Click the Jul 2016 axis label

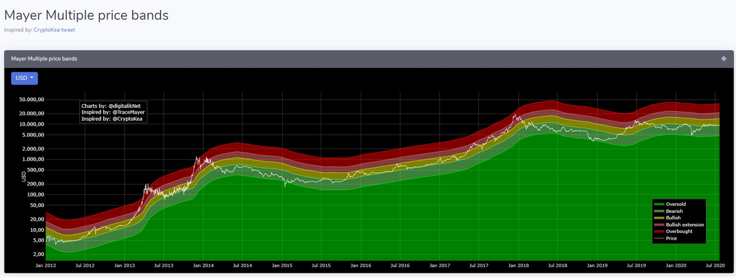click(400, 265)
